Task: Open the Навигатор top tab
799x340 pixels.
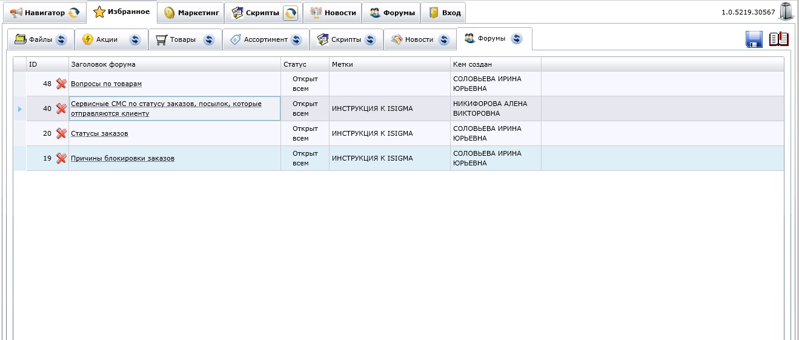Action: tap(44, 13)
